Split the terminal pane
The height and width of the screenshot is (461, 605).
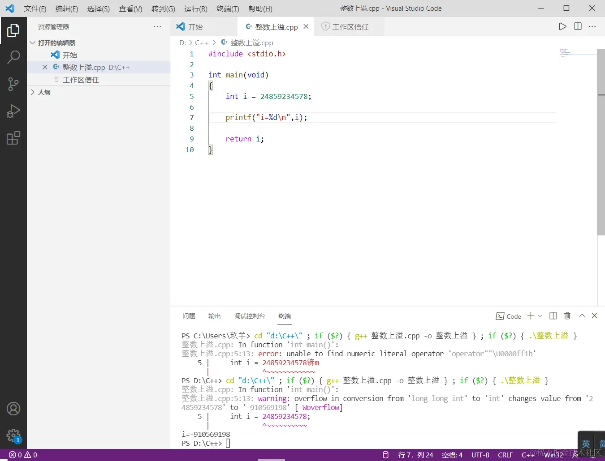tap(553, 316)
